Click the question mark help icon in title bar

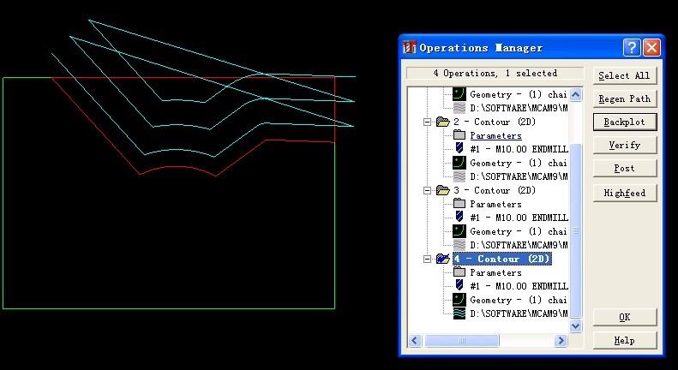tap(632, 48)
